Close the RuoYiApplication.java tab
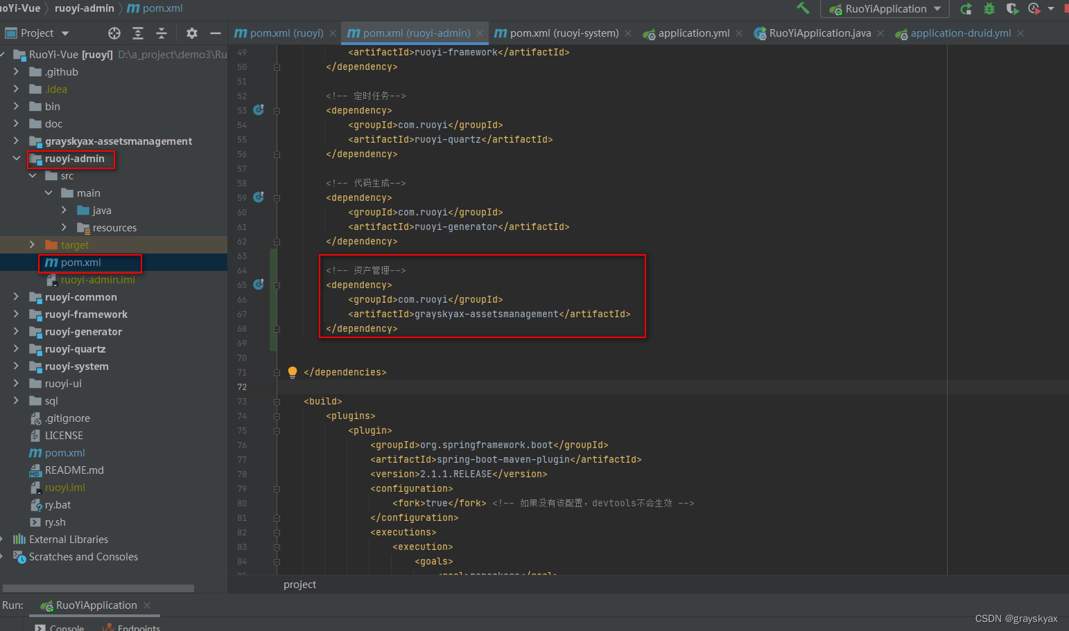This screenshot has height=631, width=1069. pos(880,33)
